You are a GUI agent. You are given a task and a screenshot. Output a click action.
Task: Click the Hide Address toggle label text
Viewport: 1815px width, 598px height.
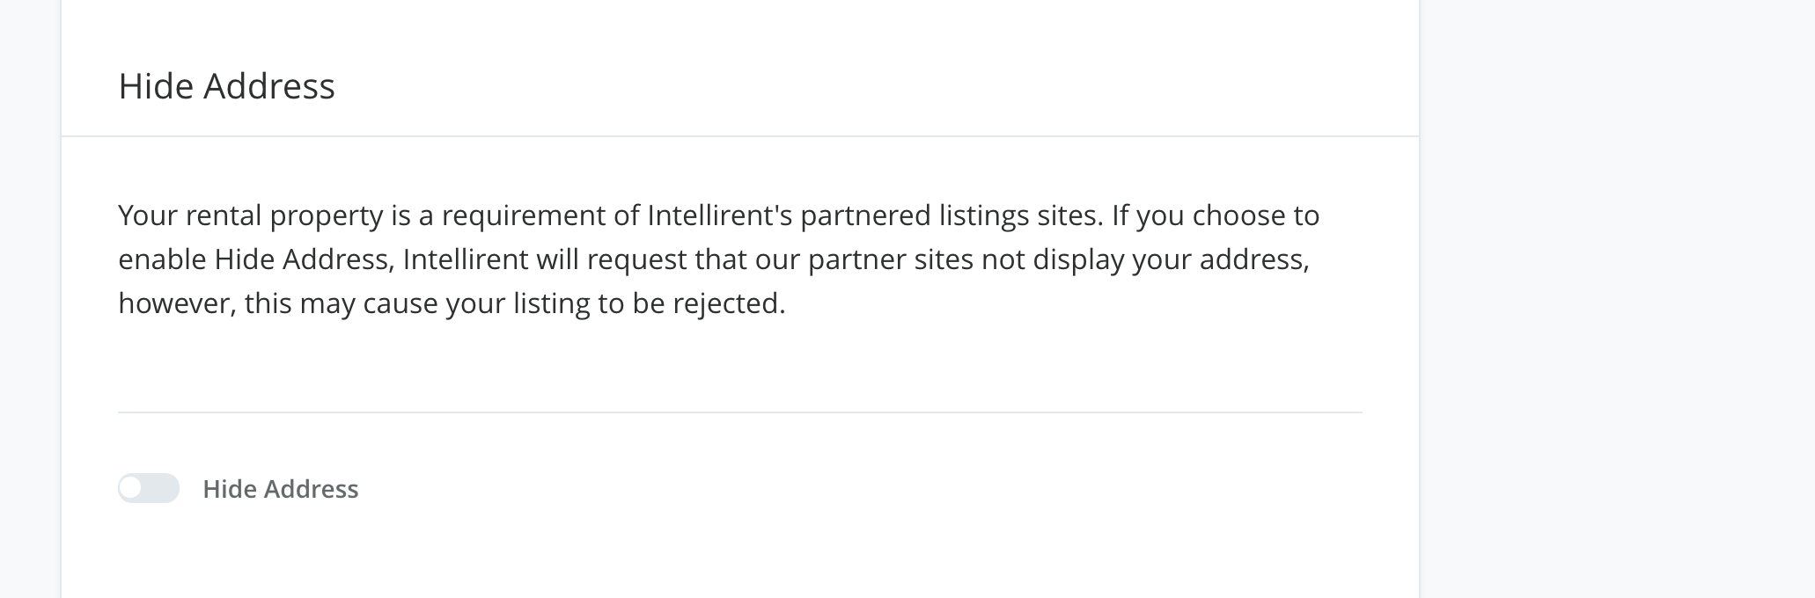tap(280, 489)
